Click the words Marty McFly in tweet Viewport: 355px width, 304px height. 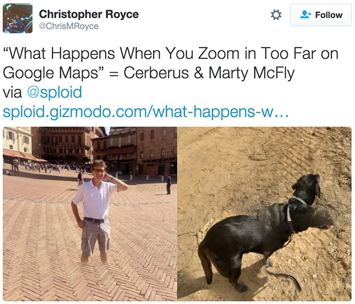tap(252, 74)
